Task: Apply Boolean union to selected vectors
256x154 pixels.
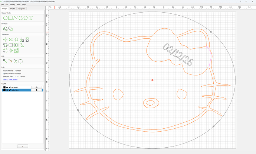Action: pos(5,29)
